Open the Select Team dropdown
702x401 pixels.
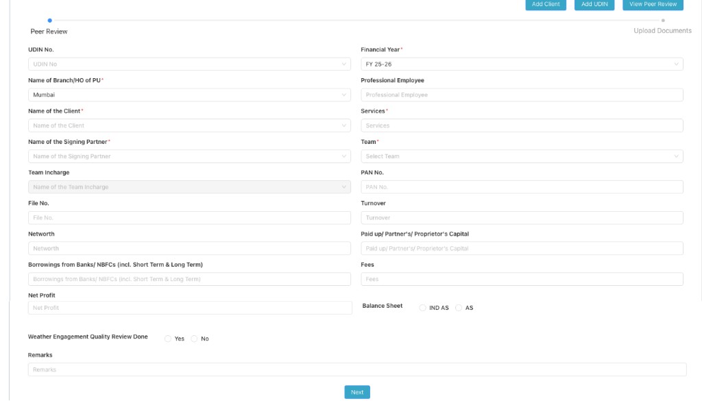click(521, 156)
